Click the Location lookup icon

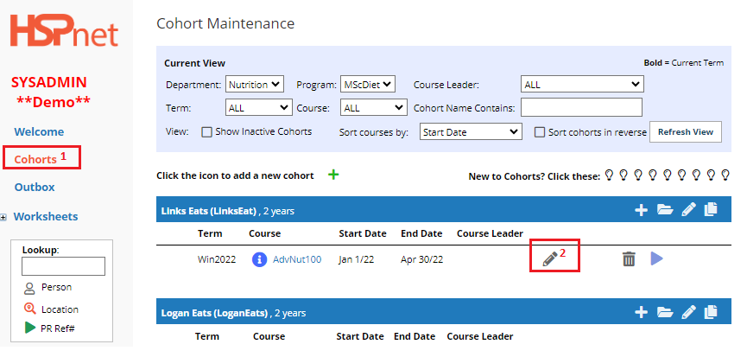(x=29, y=309)
